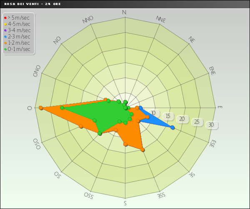This screenshot has height=209, width=250.
Task: Toggle the 2-3 m/sec legend entry
Action: pyautogui.click(x=19, y=36)
